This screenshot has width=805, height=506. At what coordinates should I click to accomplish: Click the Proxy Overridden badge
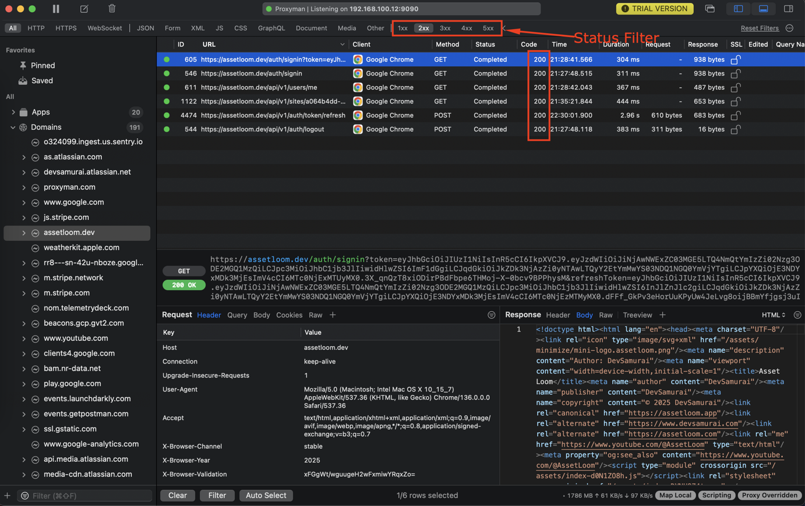tap(769, 496)
